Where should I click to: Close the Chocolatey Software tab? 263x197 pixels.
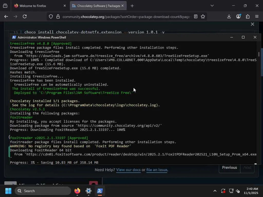[123, 6]
